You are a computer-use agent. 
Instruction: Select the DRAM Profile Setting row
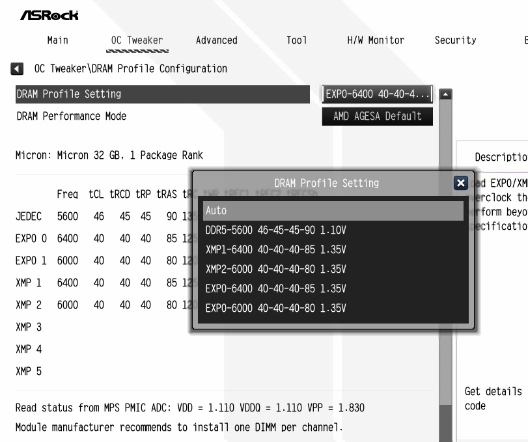163,94
